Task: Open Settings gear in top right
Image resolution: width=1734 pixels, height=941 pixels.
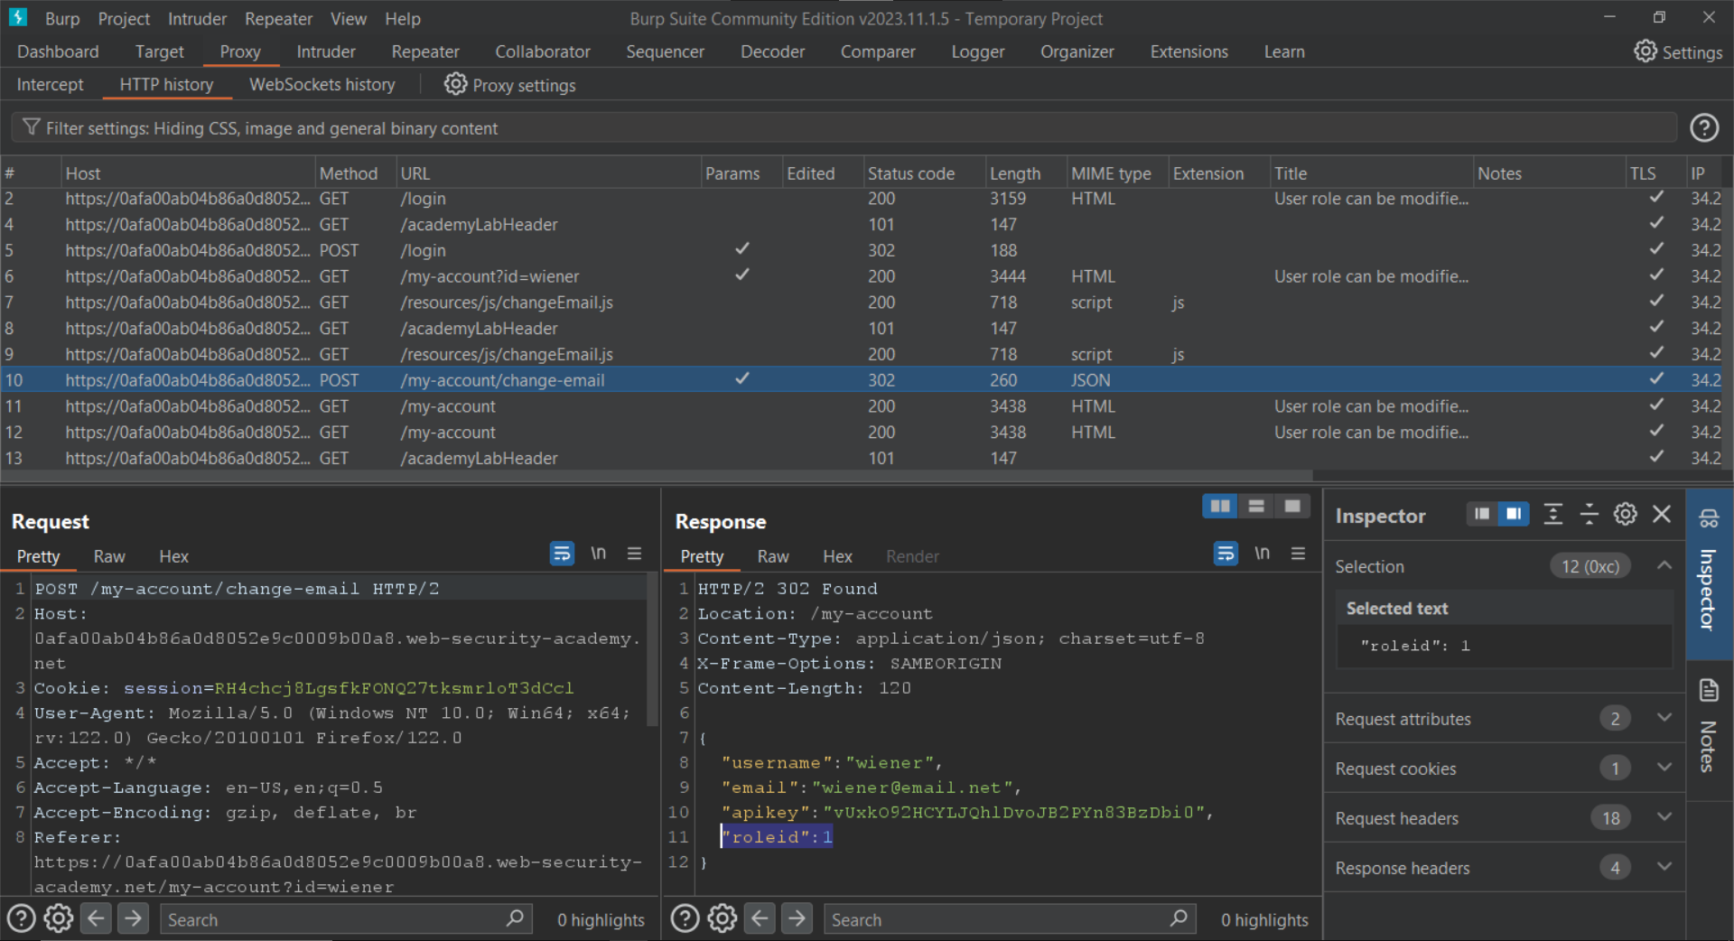Action: (x=1645, y=51)
